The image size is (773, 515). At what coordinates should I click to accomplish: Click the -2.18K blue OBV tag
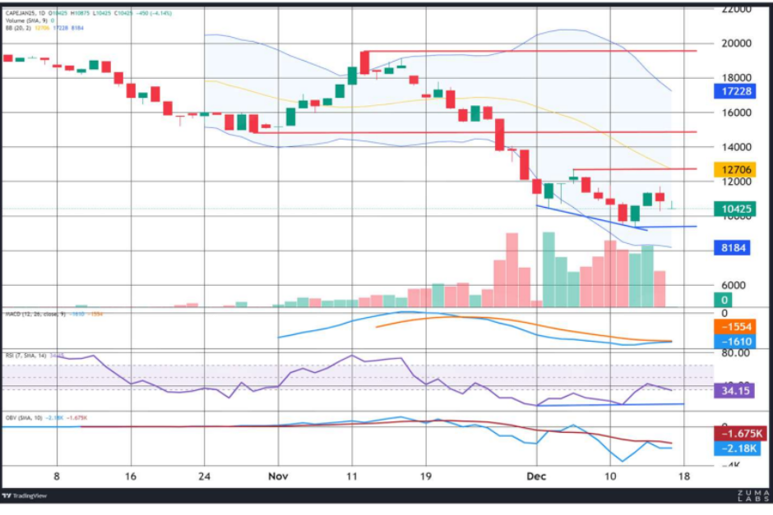737,448
